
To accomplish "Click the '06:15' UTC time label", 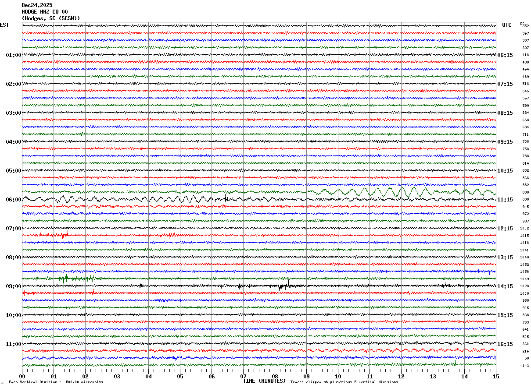I will pyautogui.click(x=505, y=55).
